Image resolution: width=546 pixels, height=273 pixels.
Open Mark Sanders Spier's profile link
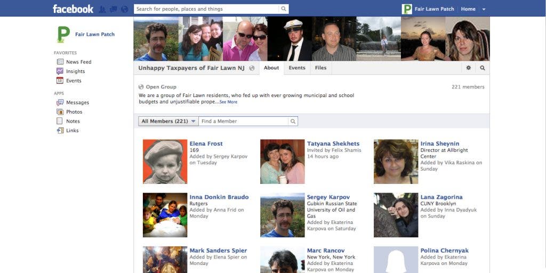pos(218,251)
